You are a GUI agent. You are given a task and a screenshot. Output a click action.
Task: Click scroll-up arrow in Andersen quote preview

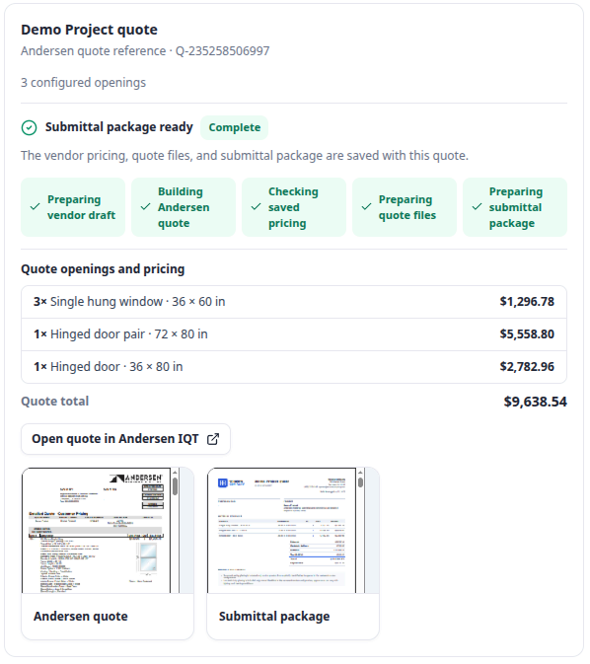175,473
